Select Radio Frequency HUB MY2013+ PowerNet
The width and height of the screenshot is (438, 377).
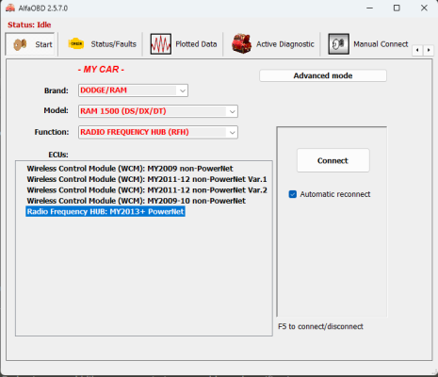105,211
